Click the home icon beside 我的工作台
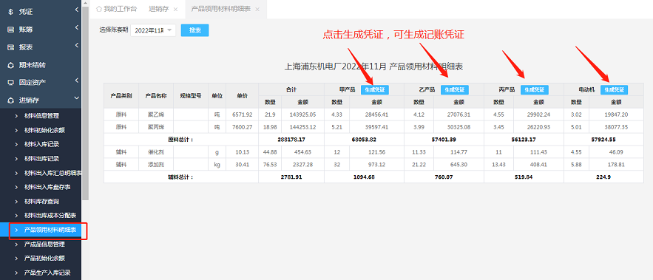 98,9
